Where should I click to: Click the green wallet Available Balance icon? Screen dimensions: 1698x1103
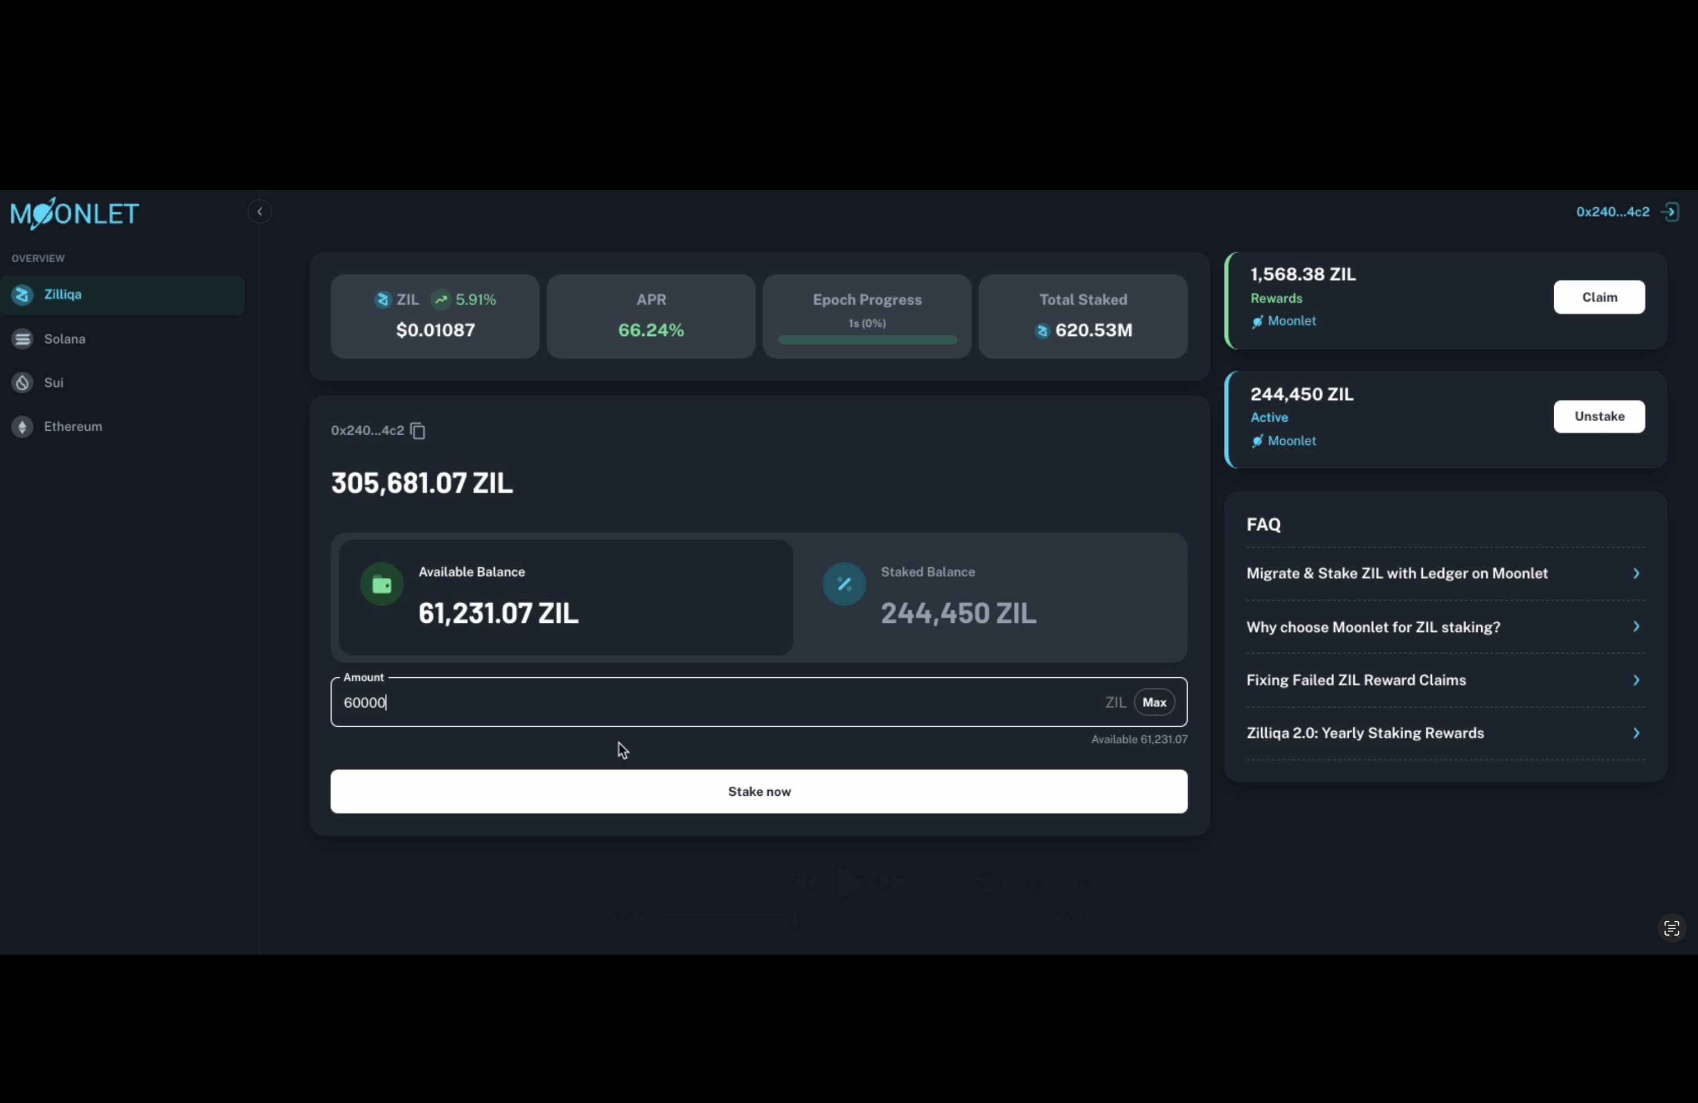382,585
